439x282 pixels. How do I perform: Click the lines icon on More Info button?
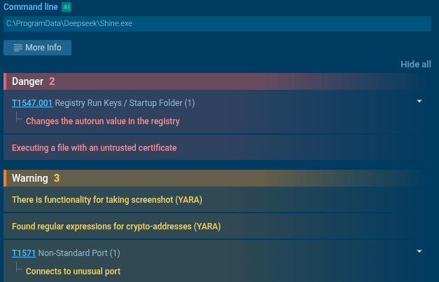click(18, 48)
